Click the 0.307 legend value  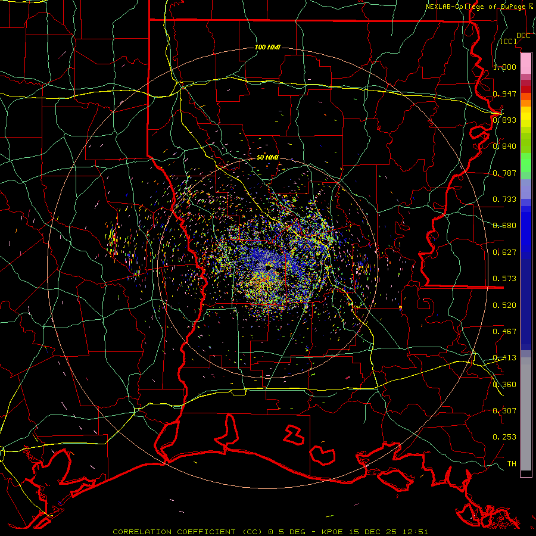pyautogui.click(x=504, y=410)
